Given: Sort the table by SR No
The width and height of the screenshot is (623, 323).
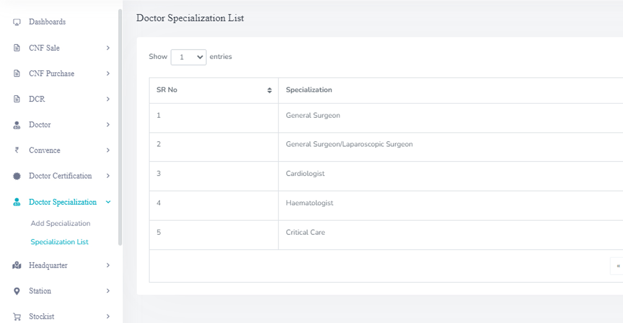Looking at the screenshot, I should 270,90.
